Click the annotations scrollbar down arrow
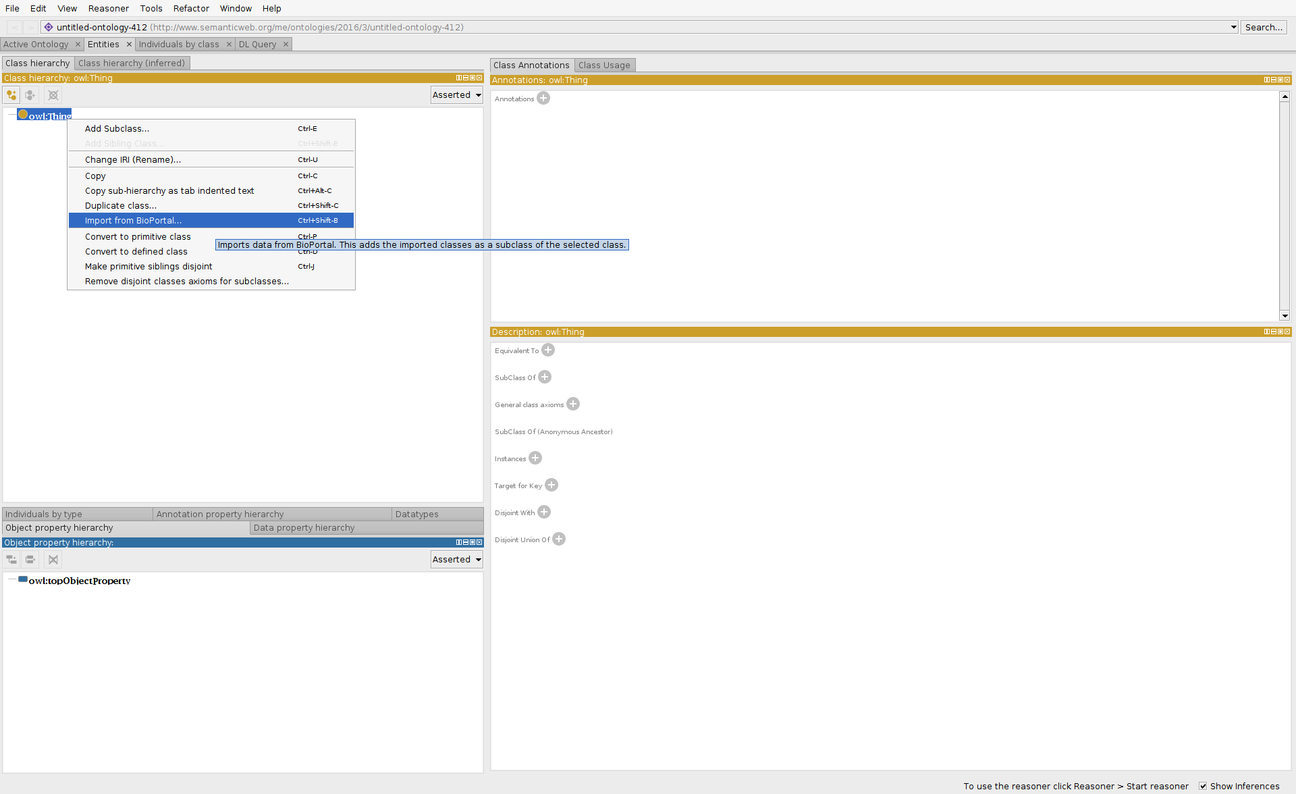 coord(1285,316)
